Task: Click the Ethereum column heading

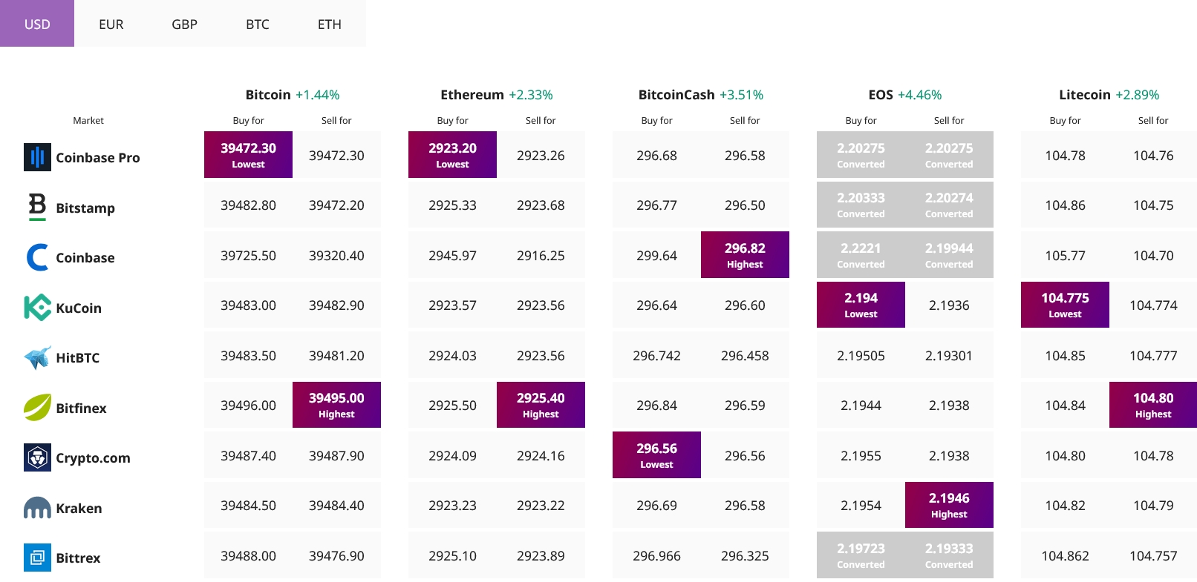Action: [472, 94]
